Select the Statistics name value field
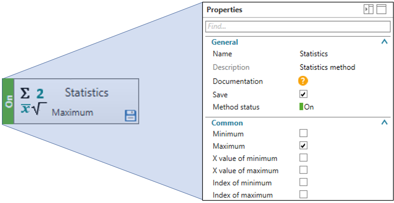 [x=314, y=54]
